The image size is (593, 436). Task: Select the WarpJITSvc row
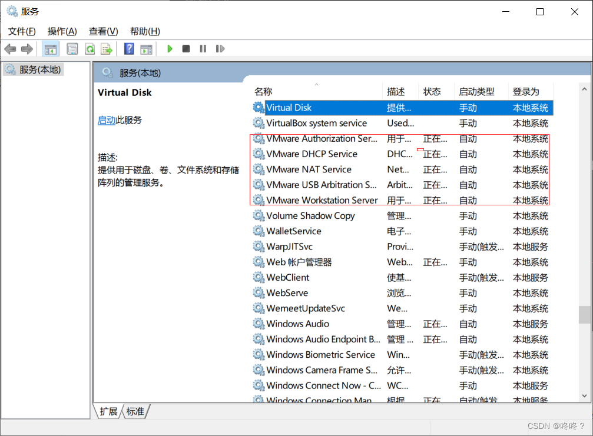point(402,247)
